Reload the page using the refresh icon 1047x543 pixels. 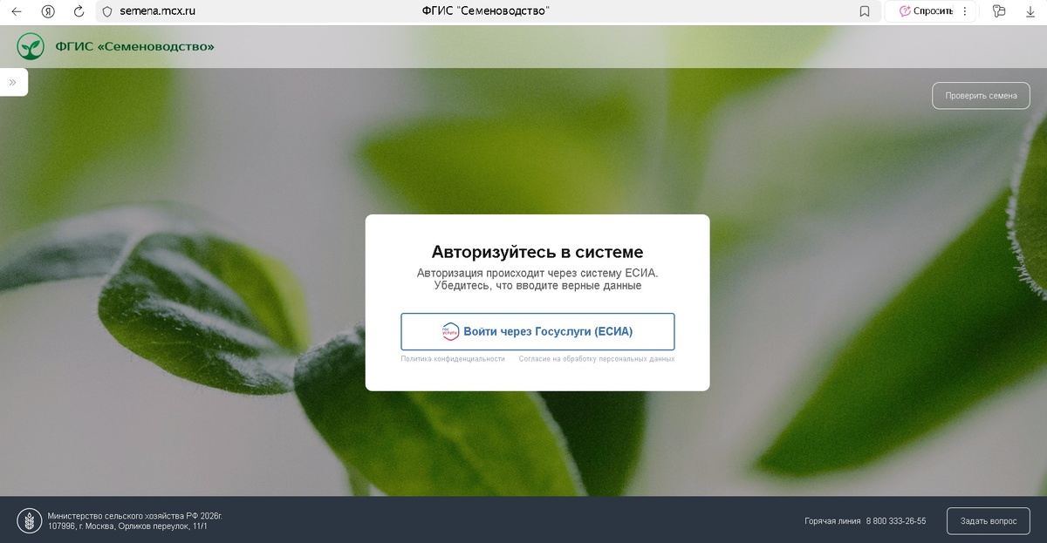pyautogui.click(x=80, y=11)
